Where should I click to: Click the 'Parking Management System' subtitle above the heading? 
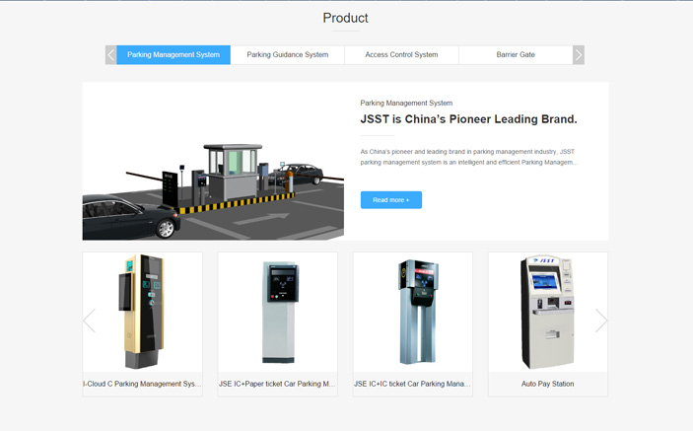(406, 103)
